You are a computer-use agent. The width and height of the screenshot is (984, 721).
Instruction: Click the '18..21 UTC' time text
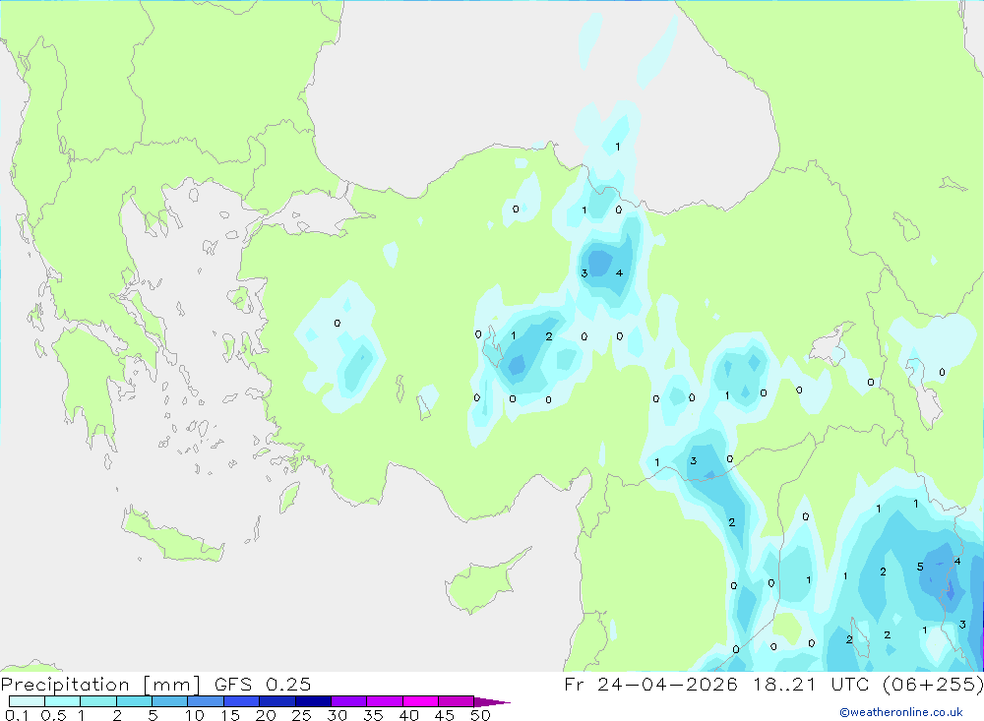pos(812,684)
